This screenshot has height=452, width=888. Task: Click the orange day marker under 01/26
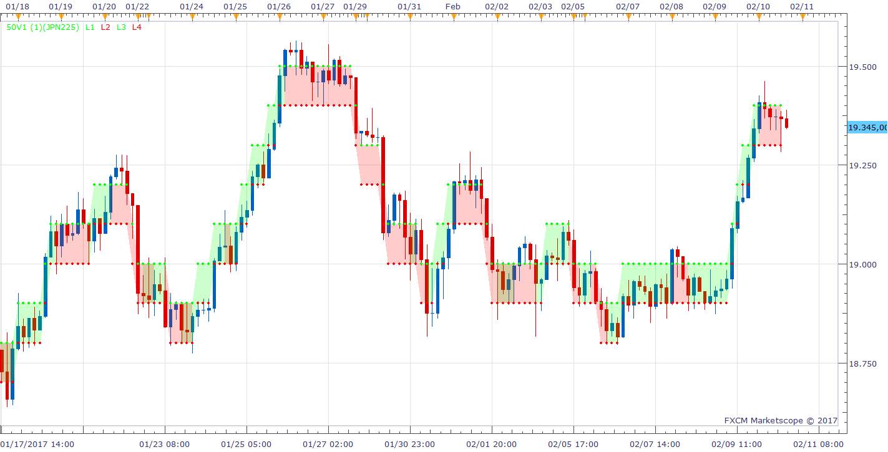pyautogui.click(x=279, y=17)
